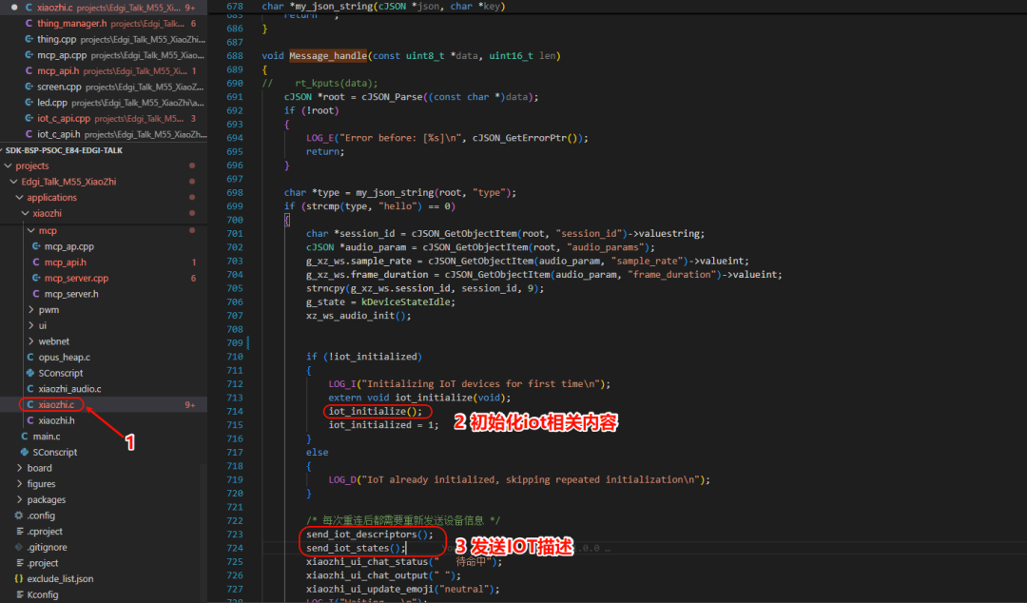The image size is (1027, 603).
Task: Click the braces icon beside exclude_list.json
Action: (19, 579)
